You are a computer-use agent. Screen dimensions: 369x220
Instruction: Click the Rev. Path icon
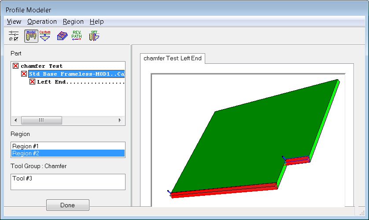click(77, 36)
